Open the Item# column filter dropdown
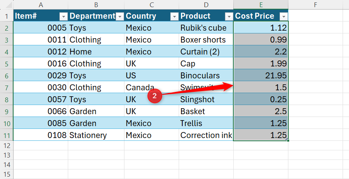349x179 pixels. point(63,16)
